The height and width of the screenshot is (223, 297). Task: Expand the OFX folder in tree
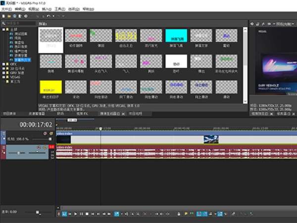click(3, 64)
